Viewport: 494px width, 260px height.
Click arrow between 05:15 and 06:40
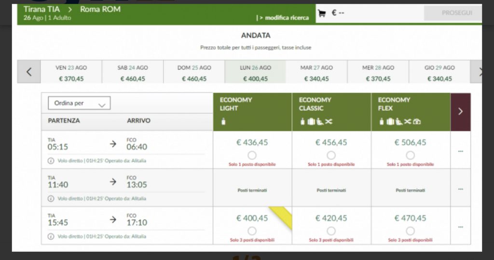(x=113, y=144)
